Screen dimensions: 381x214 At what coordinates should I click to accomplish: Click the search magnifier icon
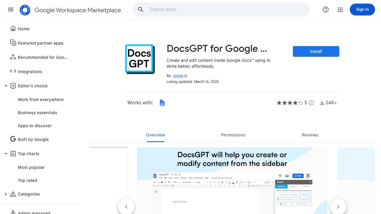click(141, 10)
